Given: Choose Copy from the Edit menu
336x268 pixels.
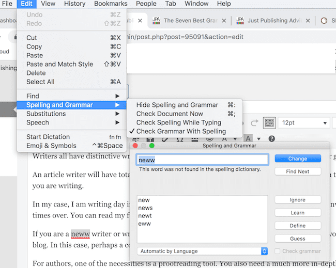Looking at the screenshot, I should point(71,46).
